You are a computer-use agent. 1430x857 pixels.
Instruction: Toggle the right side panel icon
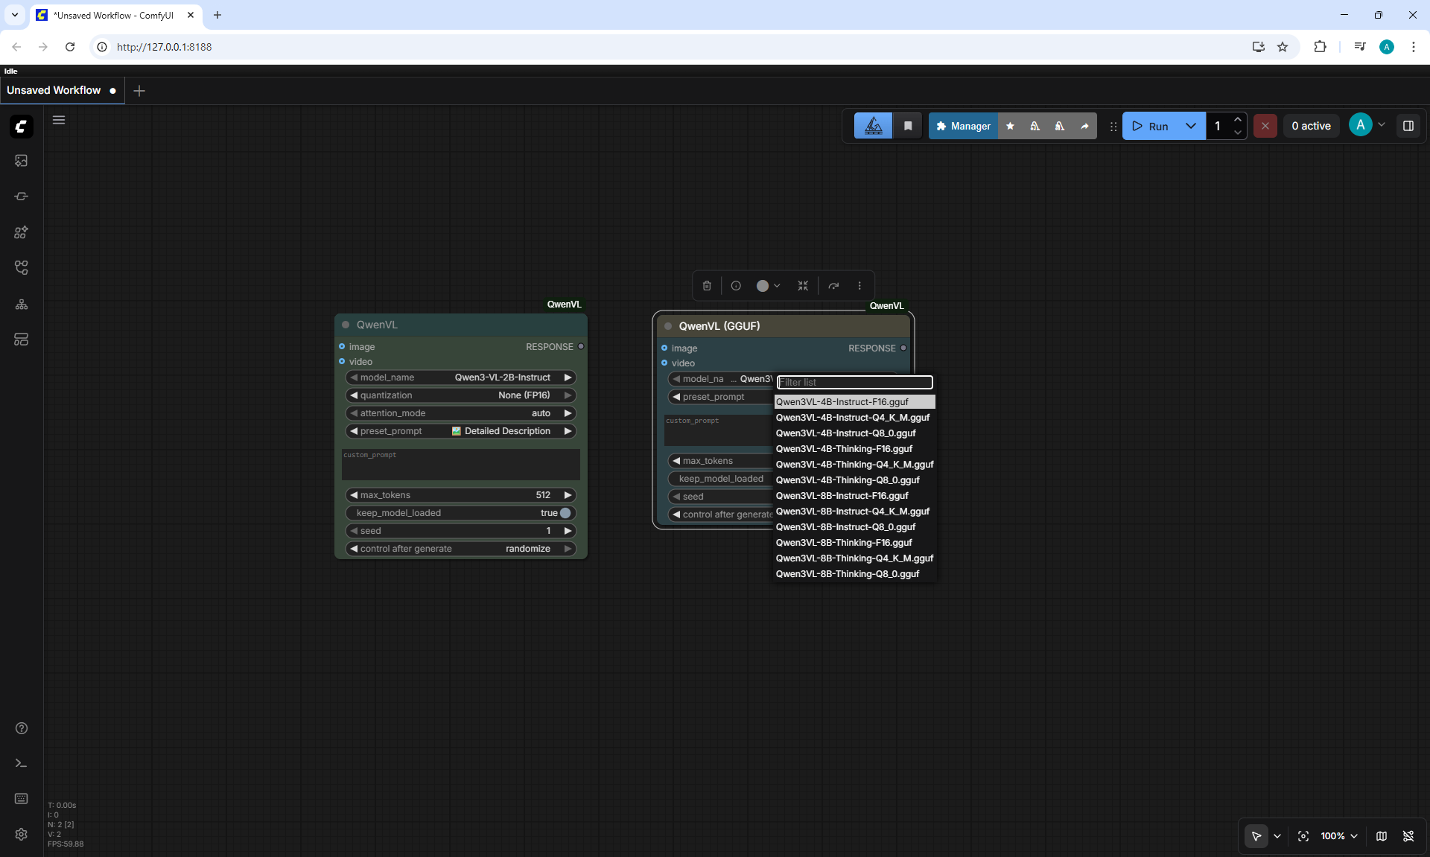click(x=1408, y=126)
